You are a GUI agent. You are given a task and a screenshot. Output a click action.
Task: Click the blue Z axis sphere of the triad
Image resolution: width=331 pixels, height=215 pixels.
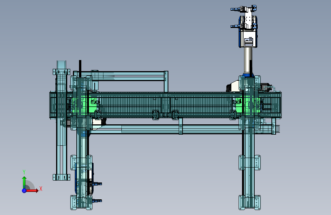pos(24,191)
